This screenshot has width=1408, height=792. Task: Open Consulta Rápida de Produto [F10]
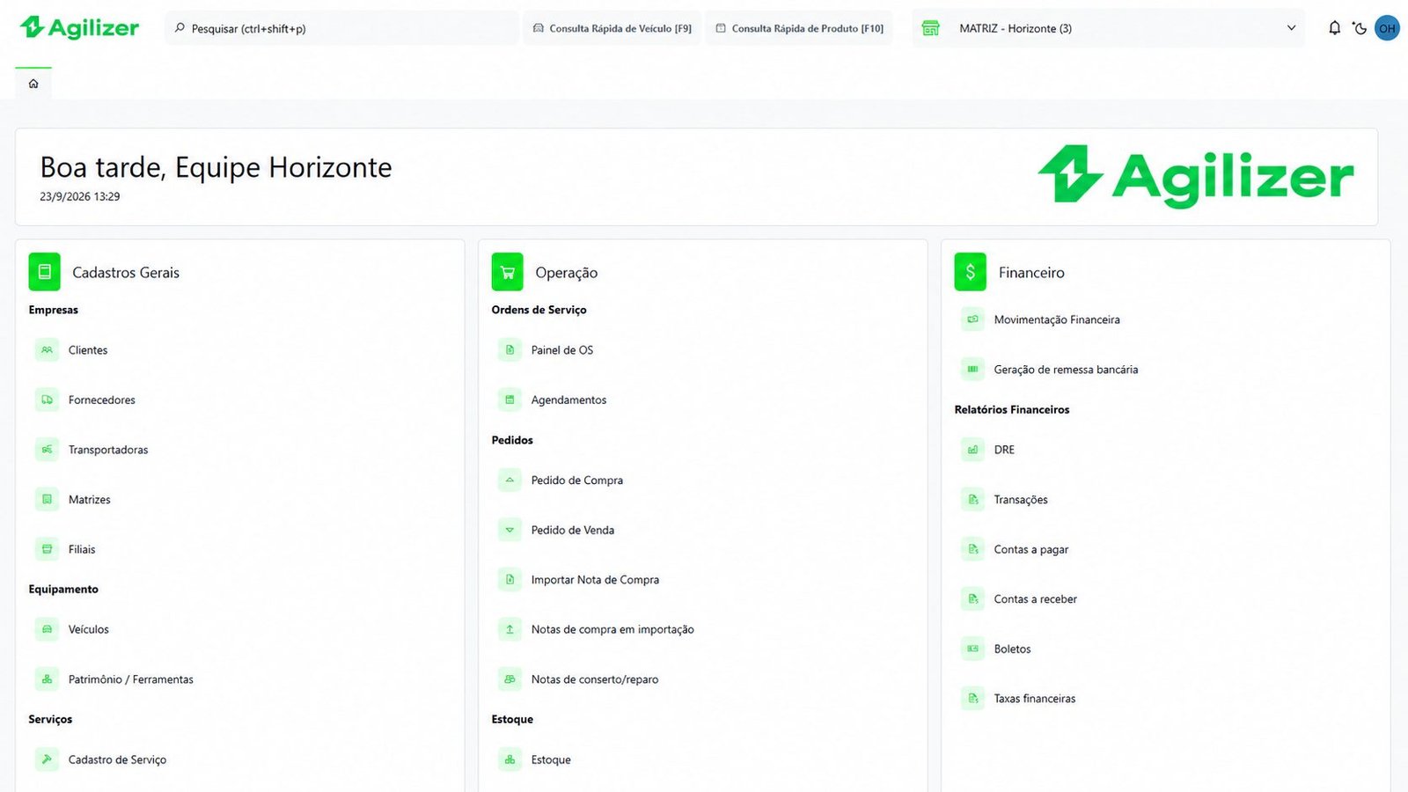[800, 28]
